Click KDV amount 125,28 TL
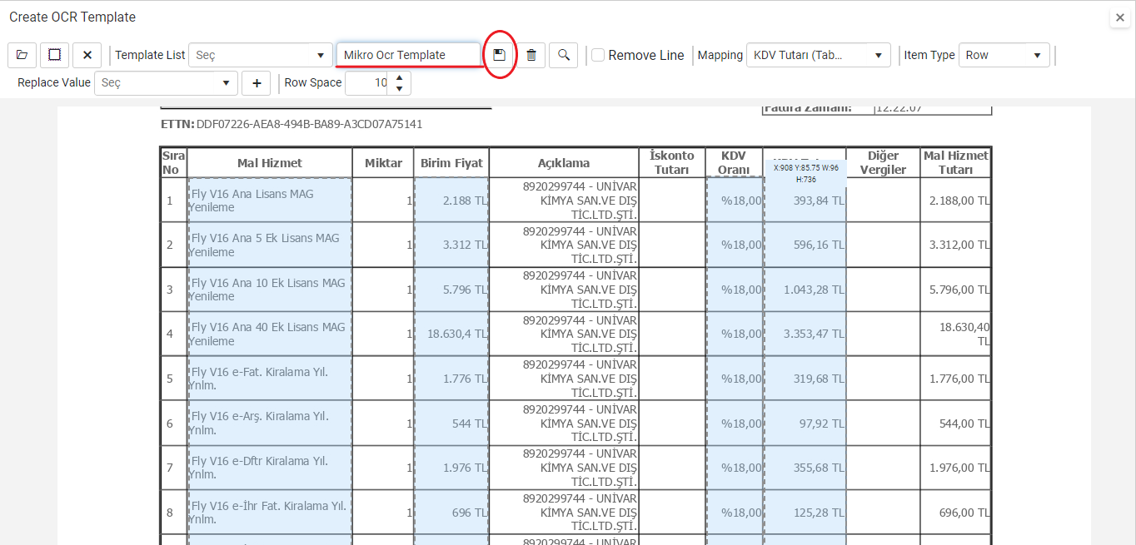1136x545 pixels. [819, 513]
